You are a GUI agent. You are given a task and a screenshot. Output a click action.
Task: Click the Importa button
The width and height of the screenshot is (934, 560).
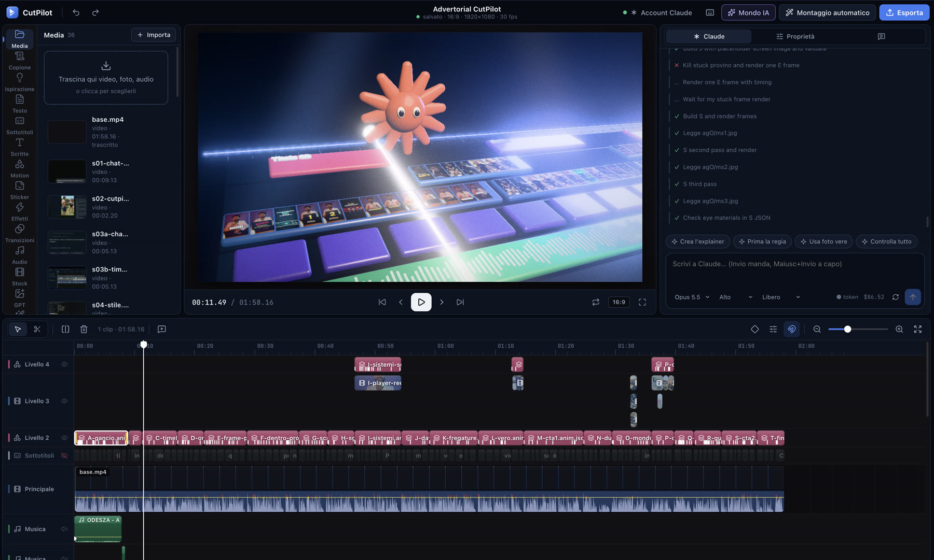coord(154,35)
